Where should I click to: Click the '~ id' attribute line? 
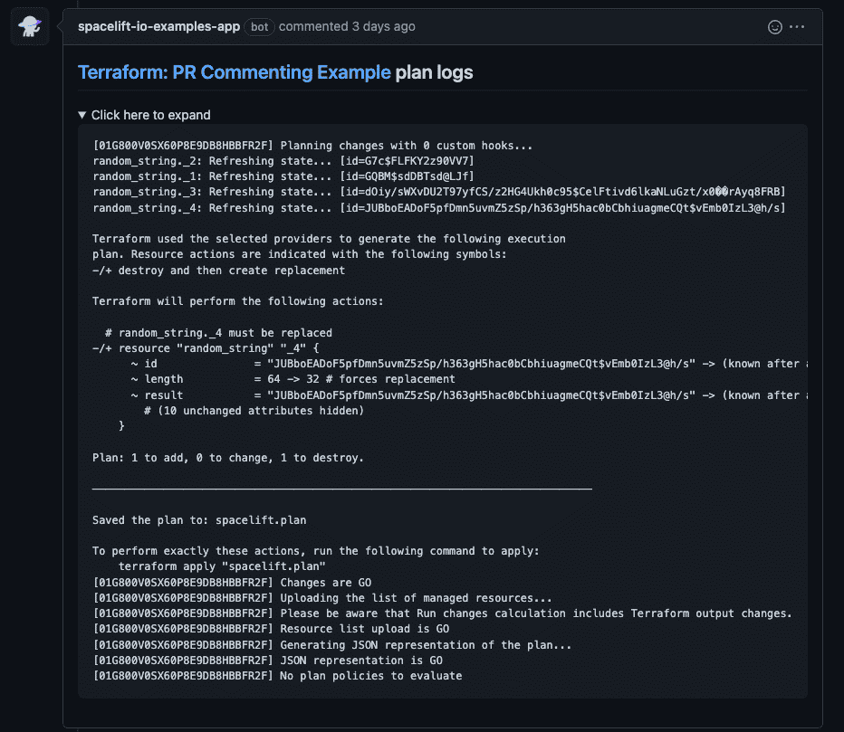coord(468,364)
